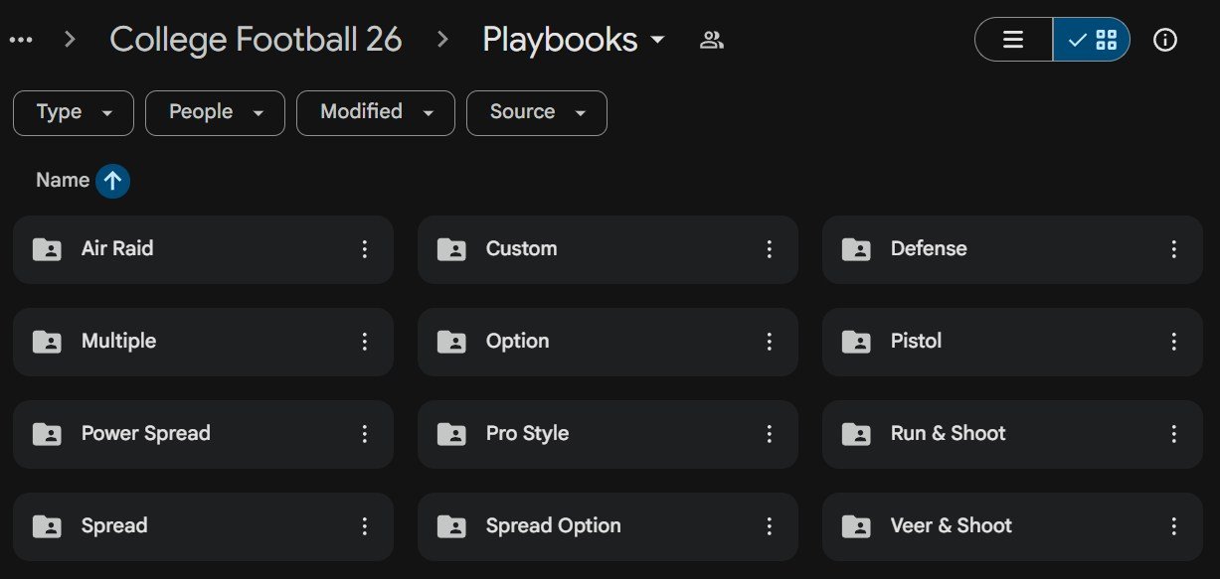Open the Defense folder's three-dot menu
The width and height of the screenshot is (1220, 579).
pos(1174,249)
